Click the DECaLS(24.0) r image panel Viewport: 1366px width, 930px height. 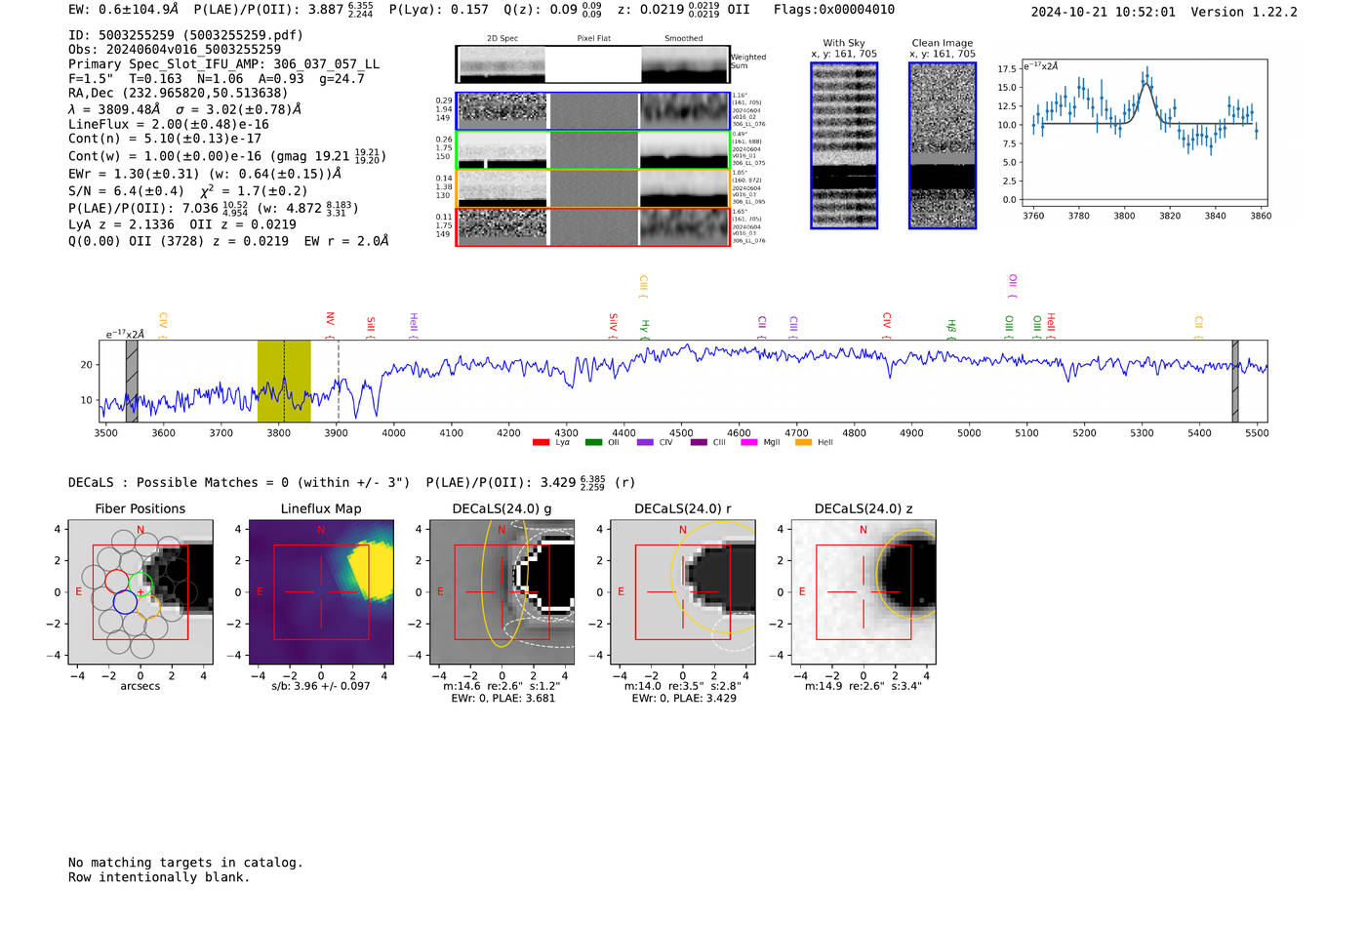pyautogui.click(x=683, y=592)
